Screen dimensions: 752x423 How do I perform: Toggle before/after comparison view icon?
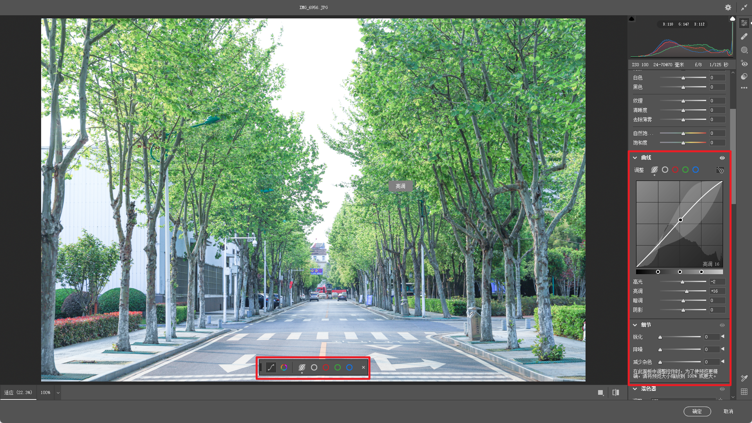[x=616, y=392]
